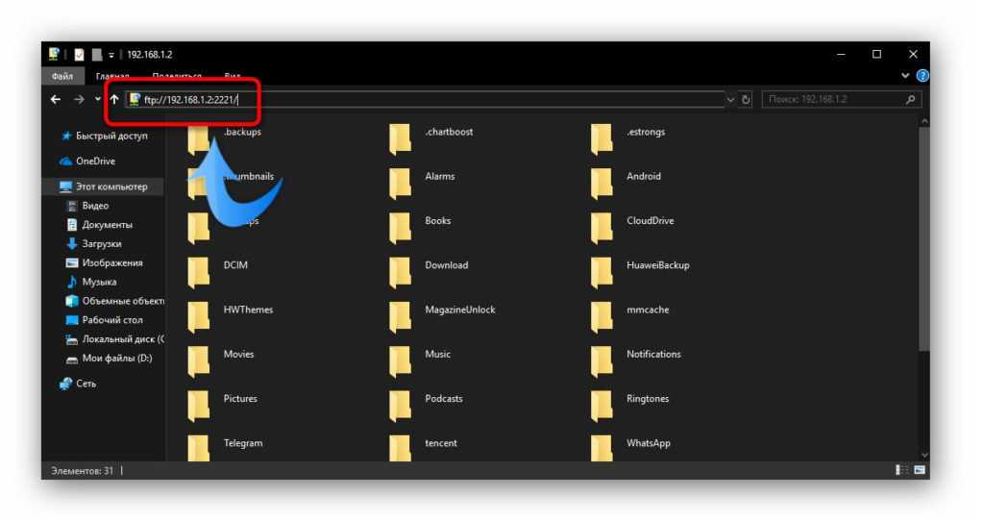
Task: Click the Back navigation arrow
Action: (56, 99)
